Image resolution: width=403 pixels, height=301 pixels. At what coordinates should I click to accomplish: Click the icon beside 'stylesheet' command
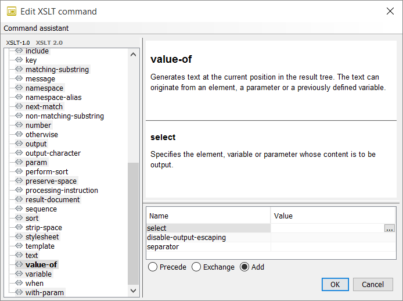19,237
